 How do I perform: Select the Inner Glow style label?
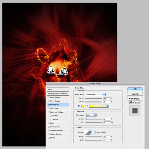click(54, 108)
